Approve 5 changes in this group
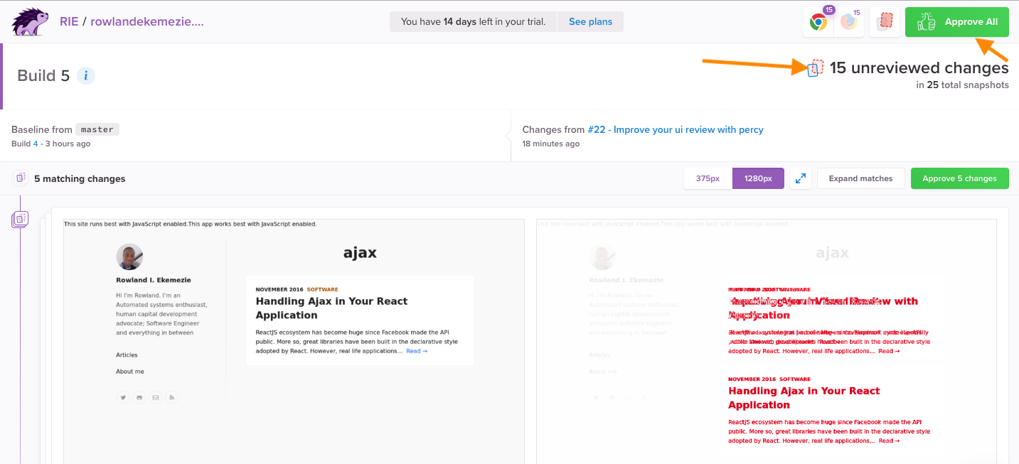Image resolution: width=1019 pixels, height=464 pixels. 959,178
